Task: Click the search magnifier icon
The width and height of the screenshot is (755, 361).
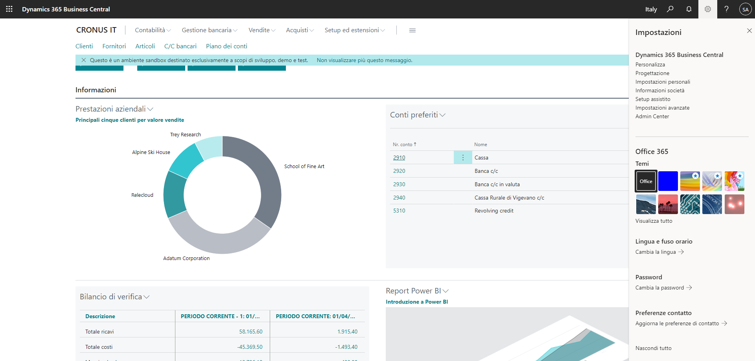Action: pos(670,9)
